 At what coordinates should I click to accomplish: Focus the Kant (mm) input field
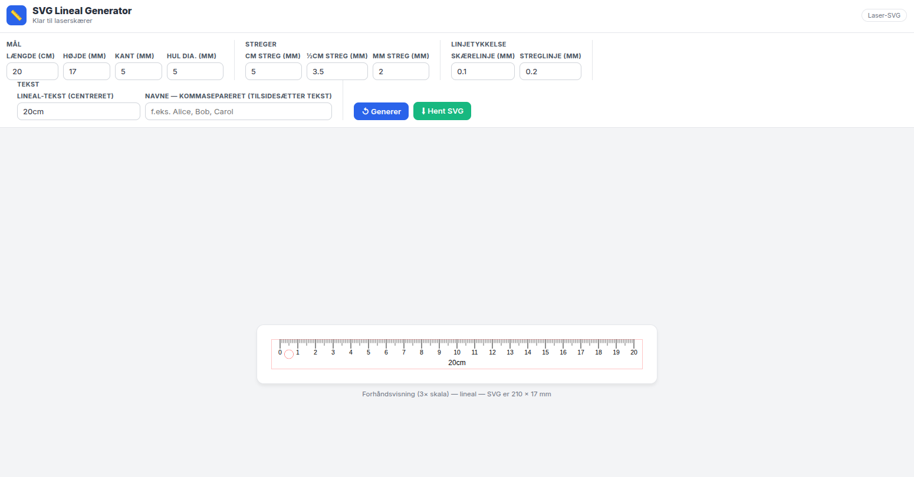[139, 71]
